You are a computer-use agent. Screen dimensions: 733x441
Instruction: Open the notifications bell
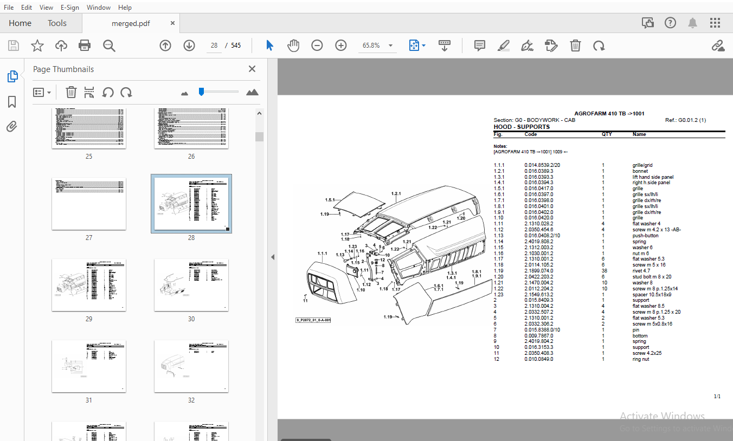(693, 23)
